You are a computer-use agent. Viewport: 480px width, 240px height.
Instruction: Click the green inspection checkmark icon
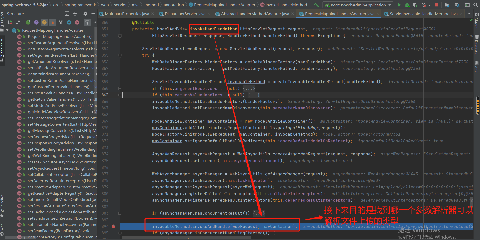pyautogui.click(x=471, y=20)
